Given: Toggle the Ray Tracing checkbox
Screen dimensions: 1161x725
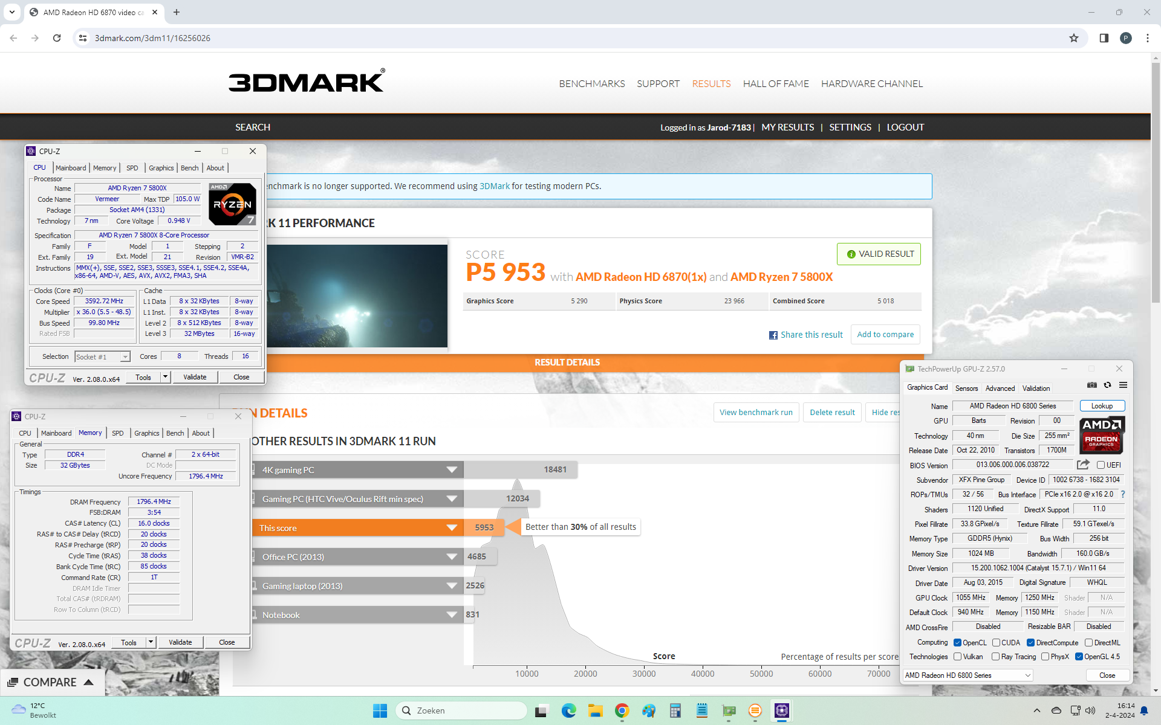Looking at the screenshot, I should pyautogui.click(x=995, y=656).
